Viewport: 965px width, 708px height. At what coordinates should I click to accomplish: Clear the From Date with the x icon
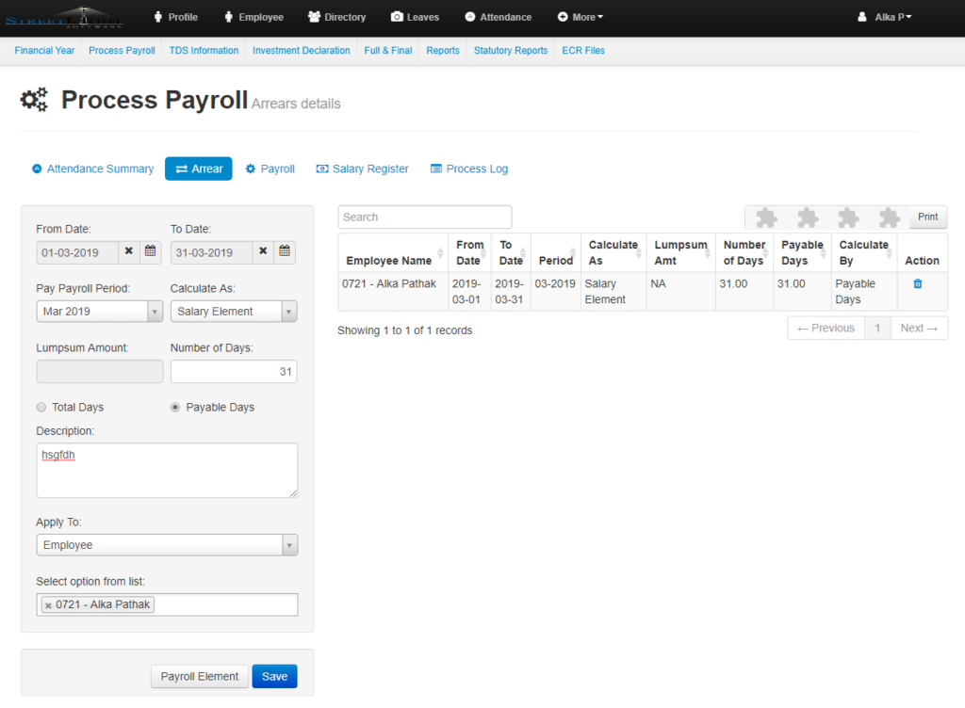coord(130,251)
